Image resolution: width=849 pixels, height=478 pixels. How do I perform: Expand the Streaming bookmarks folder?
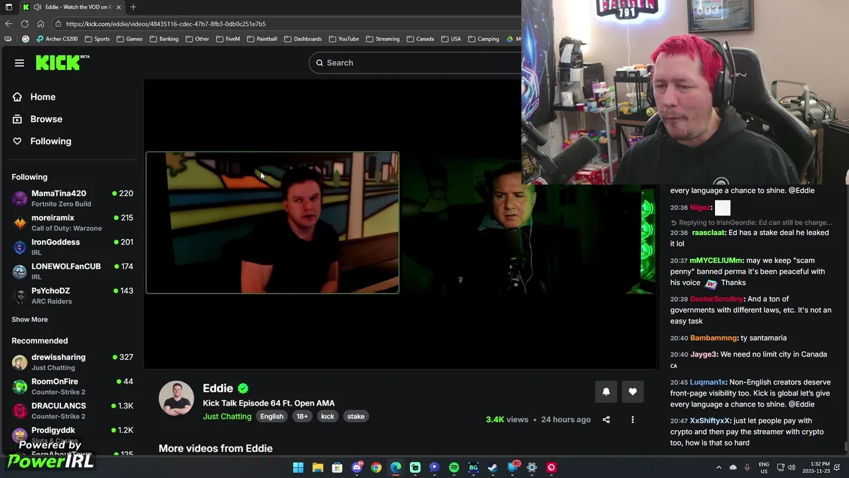click(383, 39)
